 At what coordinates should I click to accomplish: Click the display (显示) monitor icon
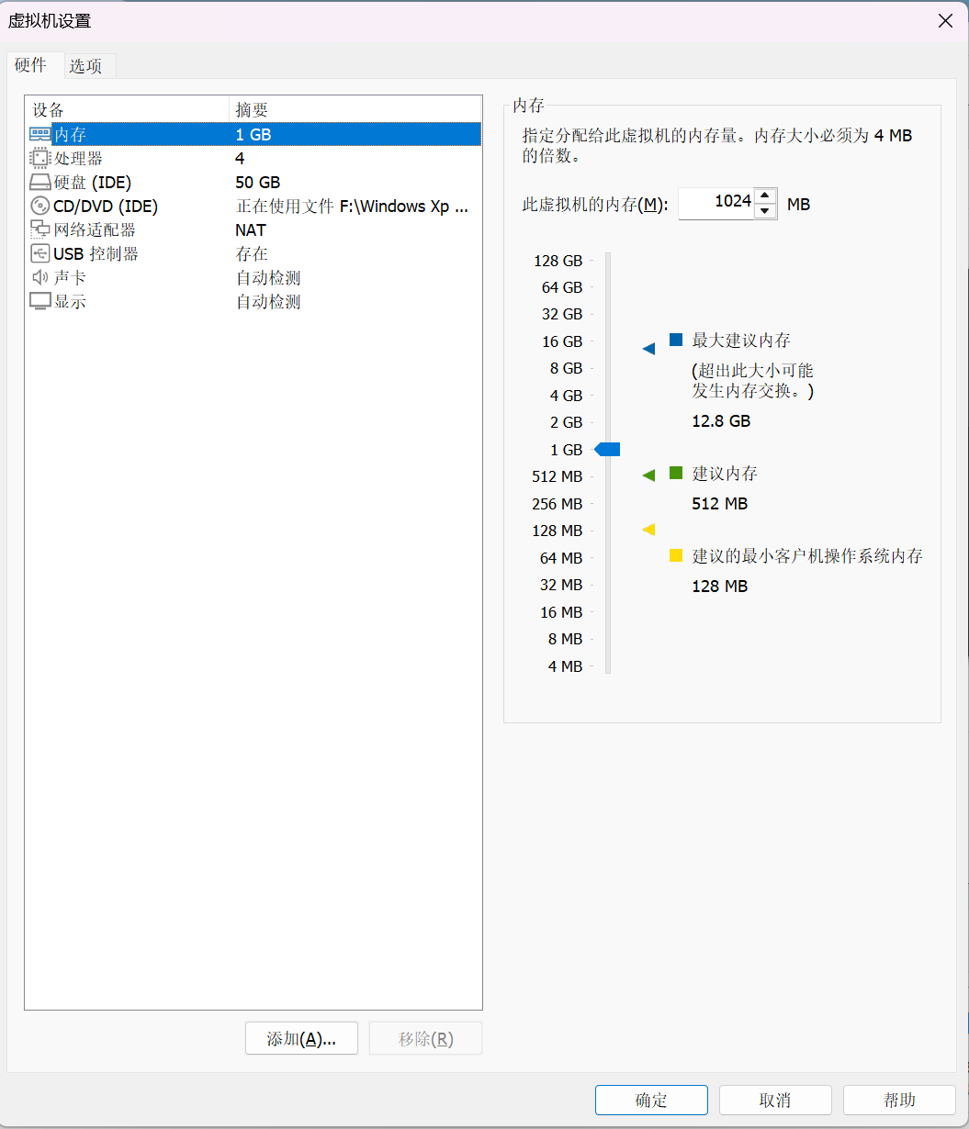[40, 301]
